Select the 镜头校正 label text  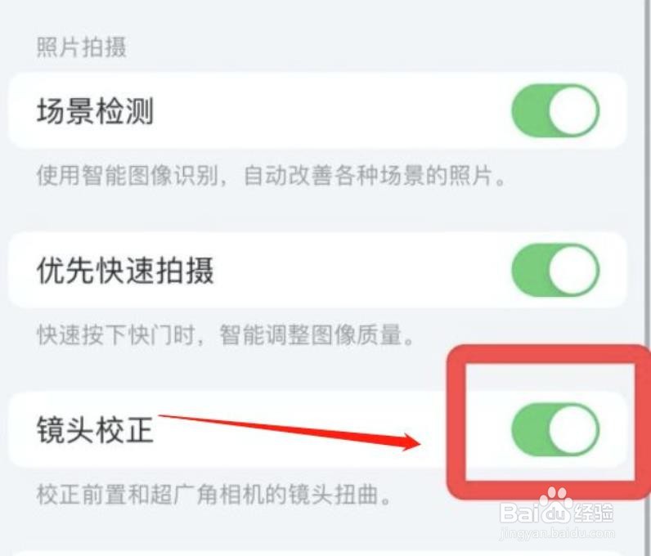click(96, 429)
